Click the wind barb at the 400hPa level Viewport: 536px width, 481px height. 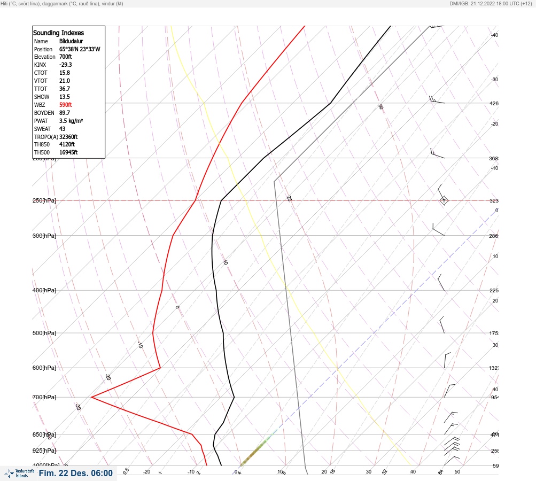tap(441, 282)
